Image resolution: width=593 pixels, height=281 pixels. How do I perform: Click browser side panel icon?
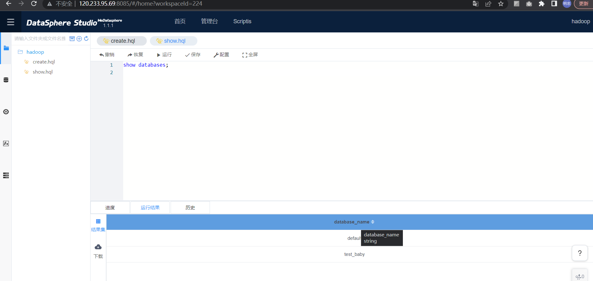pyautogui.click(x=554, y=4)
